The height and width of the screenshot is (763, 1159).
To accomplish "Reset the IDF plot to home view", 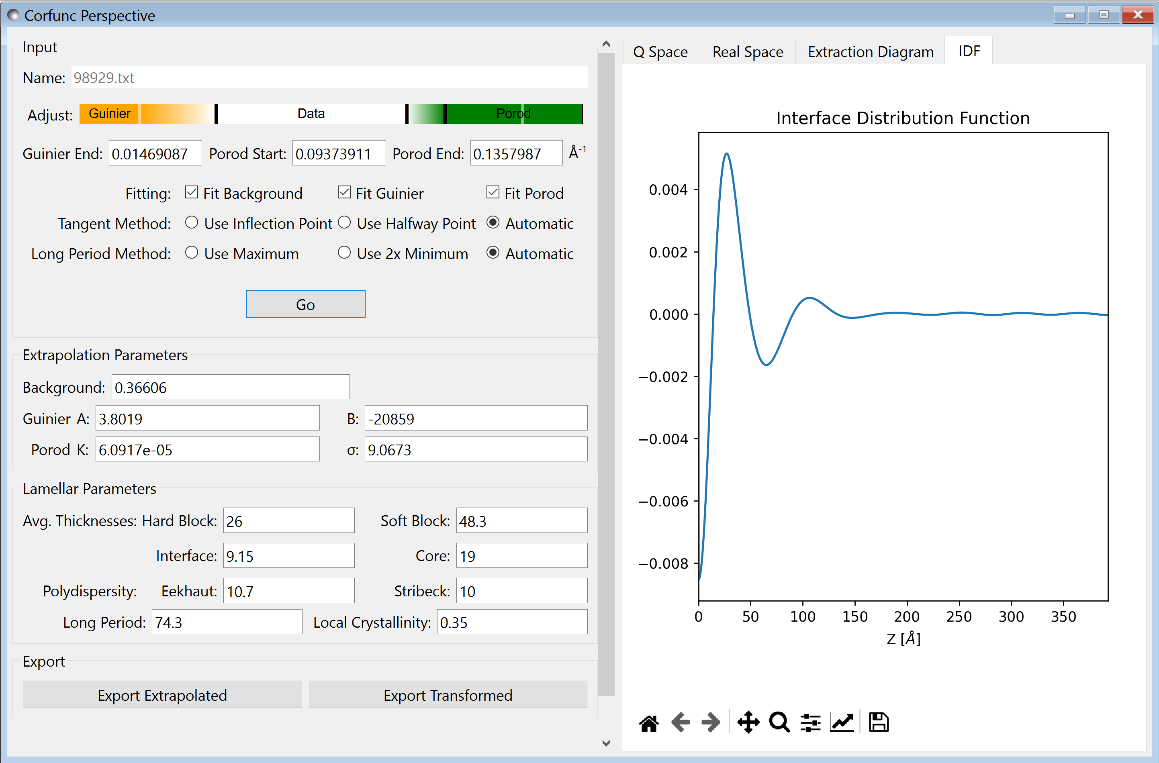I will pos(649,722).
